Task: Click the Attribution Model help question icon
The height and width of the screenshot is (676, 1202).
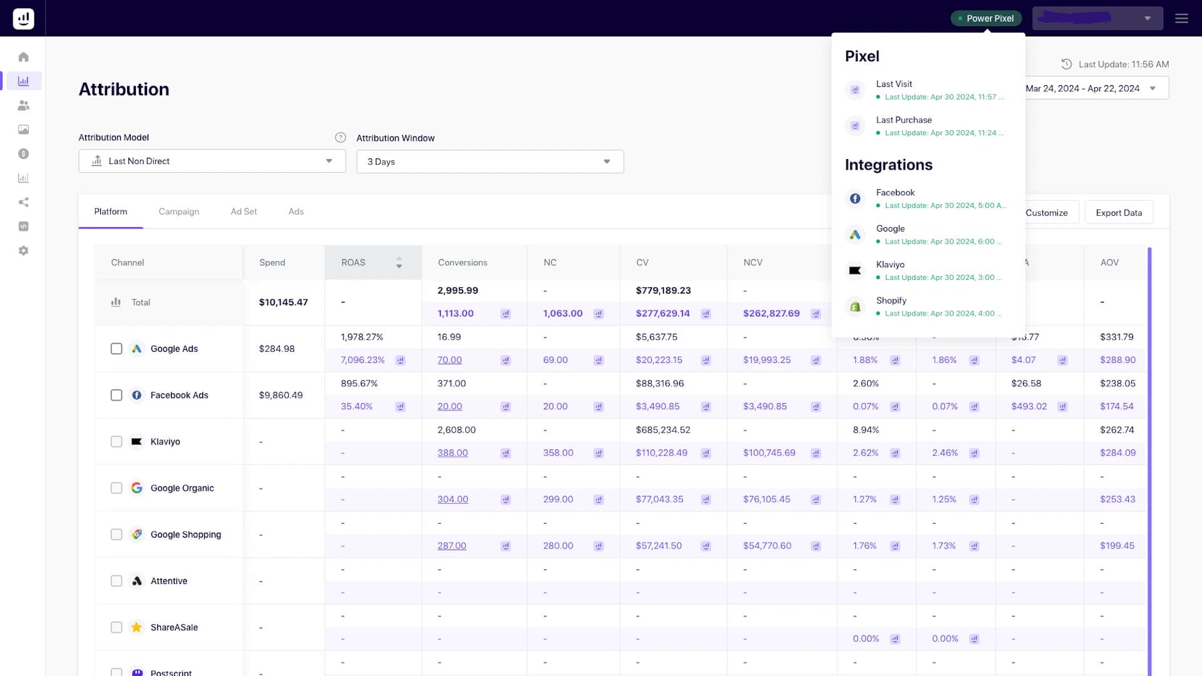Action: coord(340,138)
